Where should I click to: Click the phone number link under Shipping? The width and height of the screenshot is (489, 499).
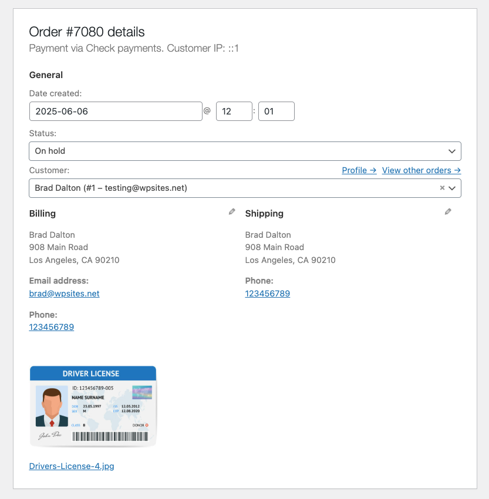click(x=267, y=294)
